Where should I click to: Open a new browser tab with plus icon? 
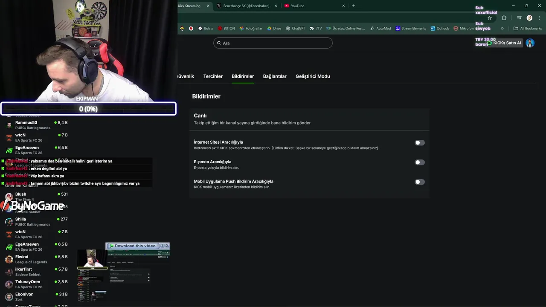(354, 6)
